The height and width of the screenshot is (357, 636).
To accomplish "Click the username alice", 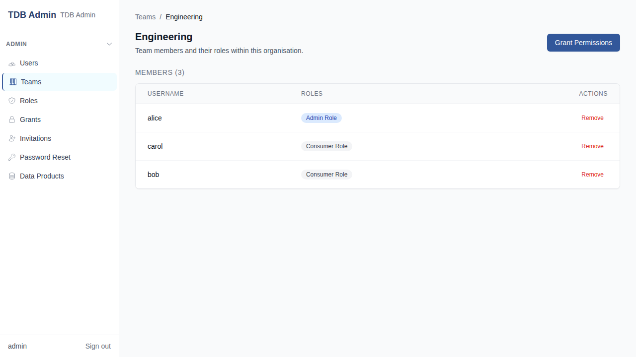I will 155,118.
